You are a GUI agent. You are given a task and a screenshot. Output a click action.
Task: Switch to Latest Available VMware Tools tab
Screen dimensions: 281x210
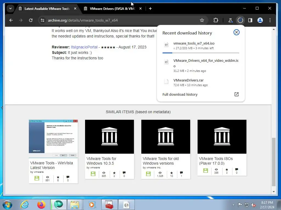click(47, 8)
